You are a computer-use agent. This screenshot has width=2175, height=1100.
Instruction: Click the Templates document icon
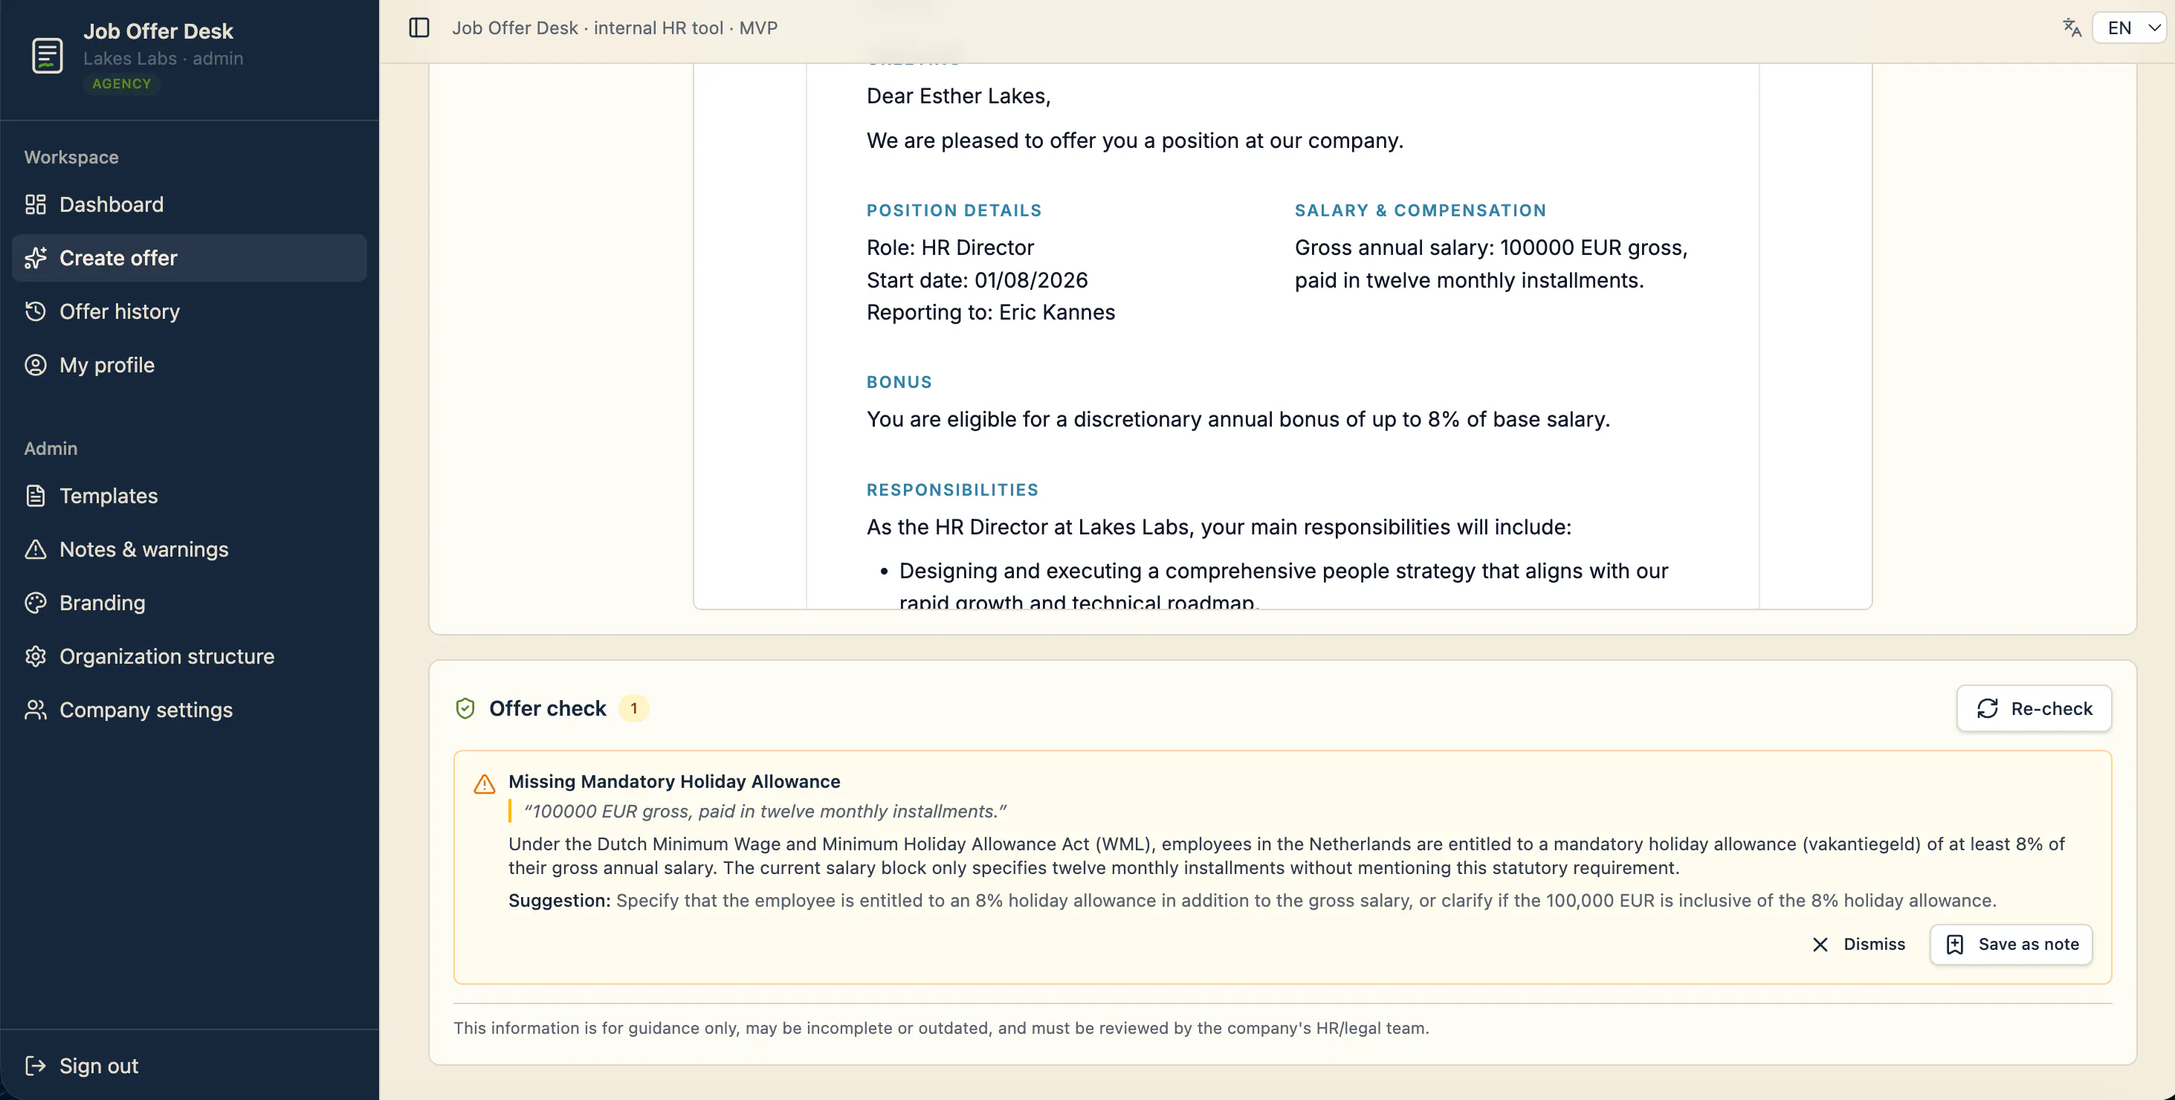coord(36,496)
